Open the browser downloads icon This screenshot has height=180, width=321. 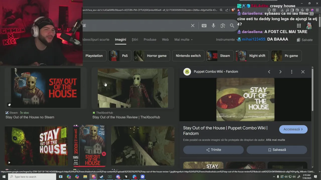click(x=282, y=10)
